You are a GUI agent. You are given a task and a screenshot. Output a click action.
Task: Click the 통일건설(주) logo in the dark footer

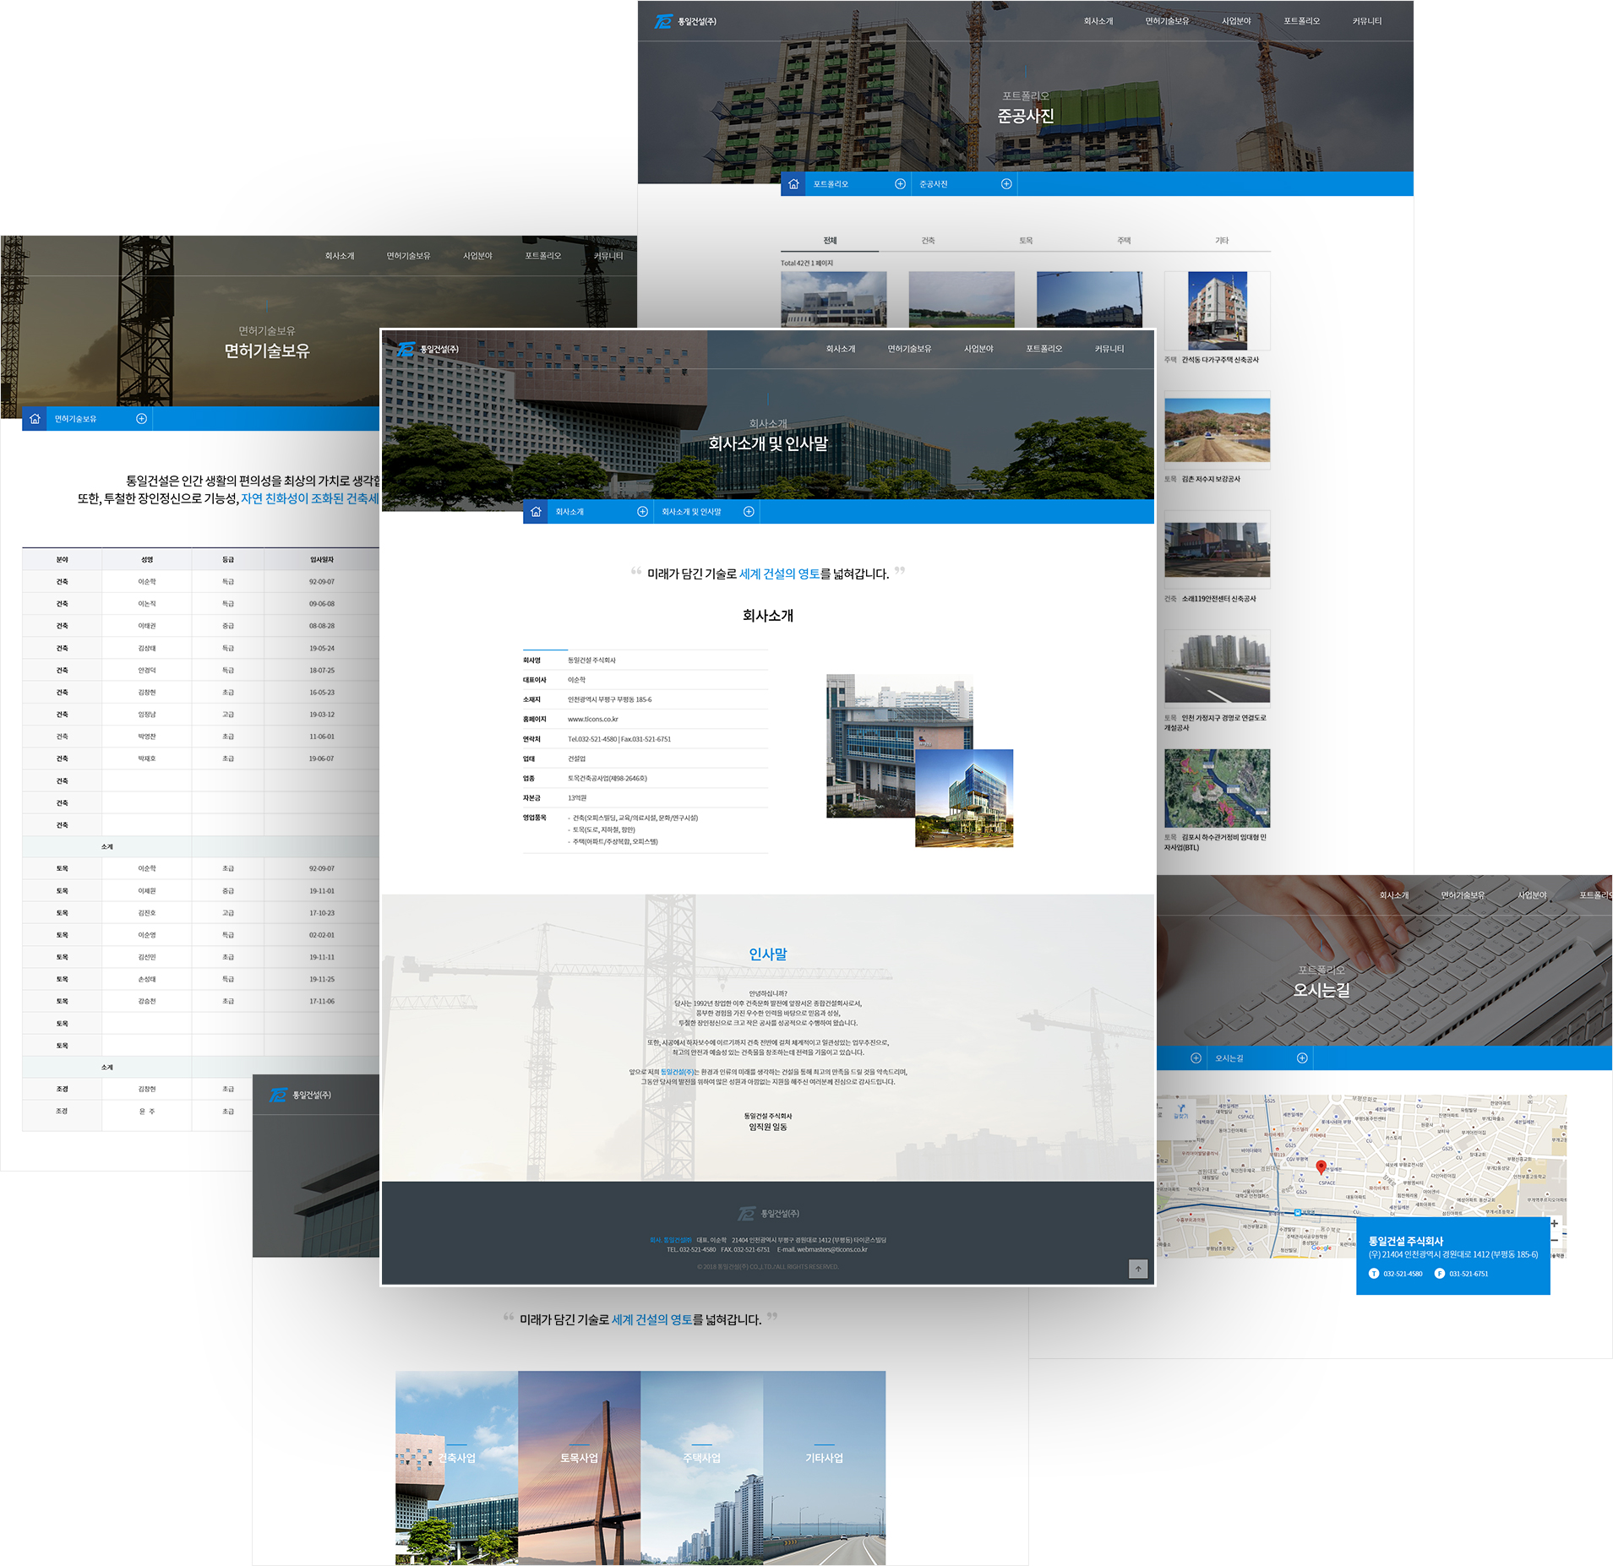(x=768, y=1214)
